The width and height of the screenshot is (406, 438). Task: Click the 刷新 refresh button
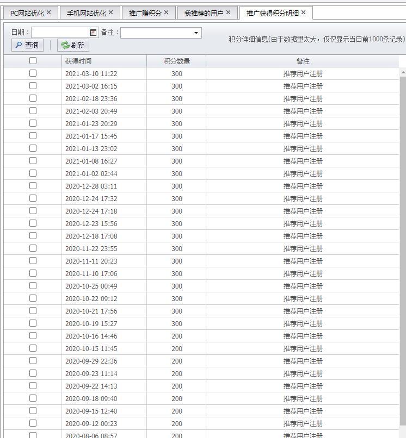click(73, 46)
